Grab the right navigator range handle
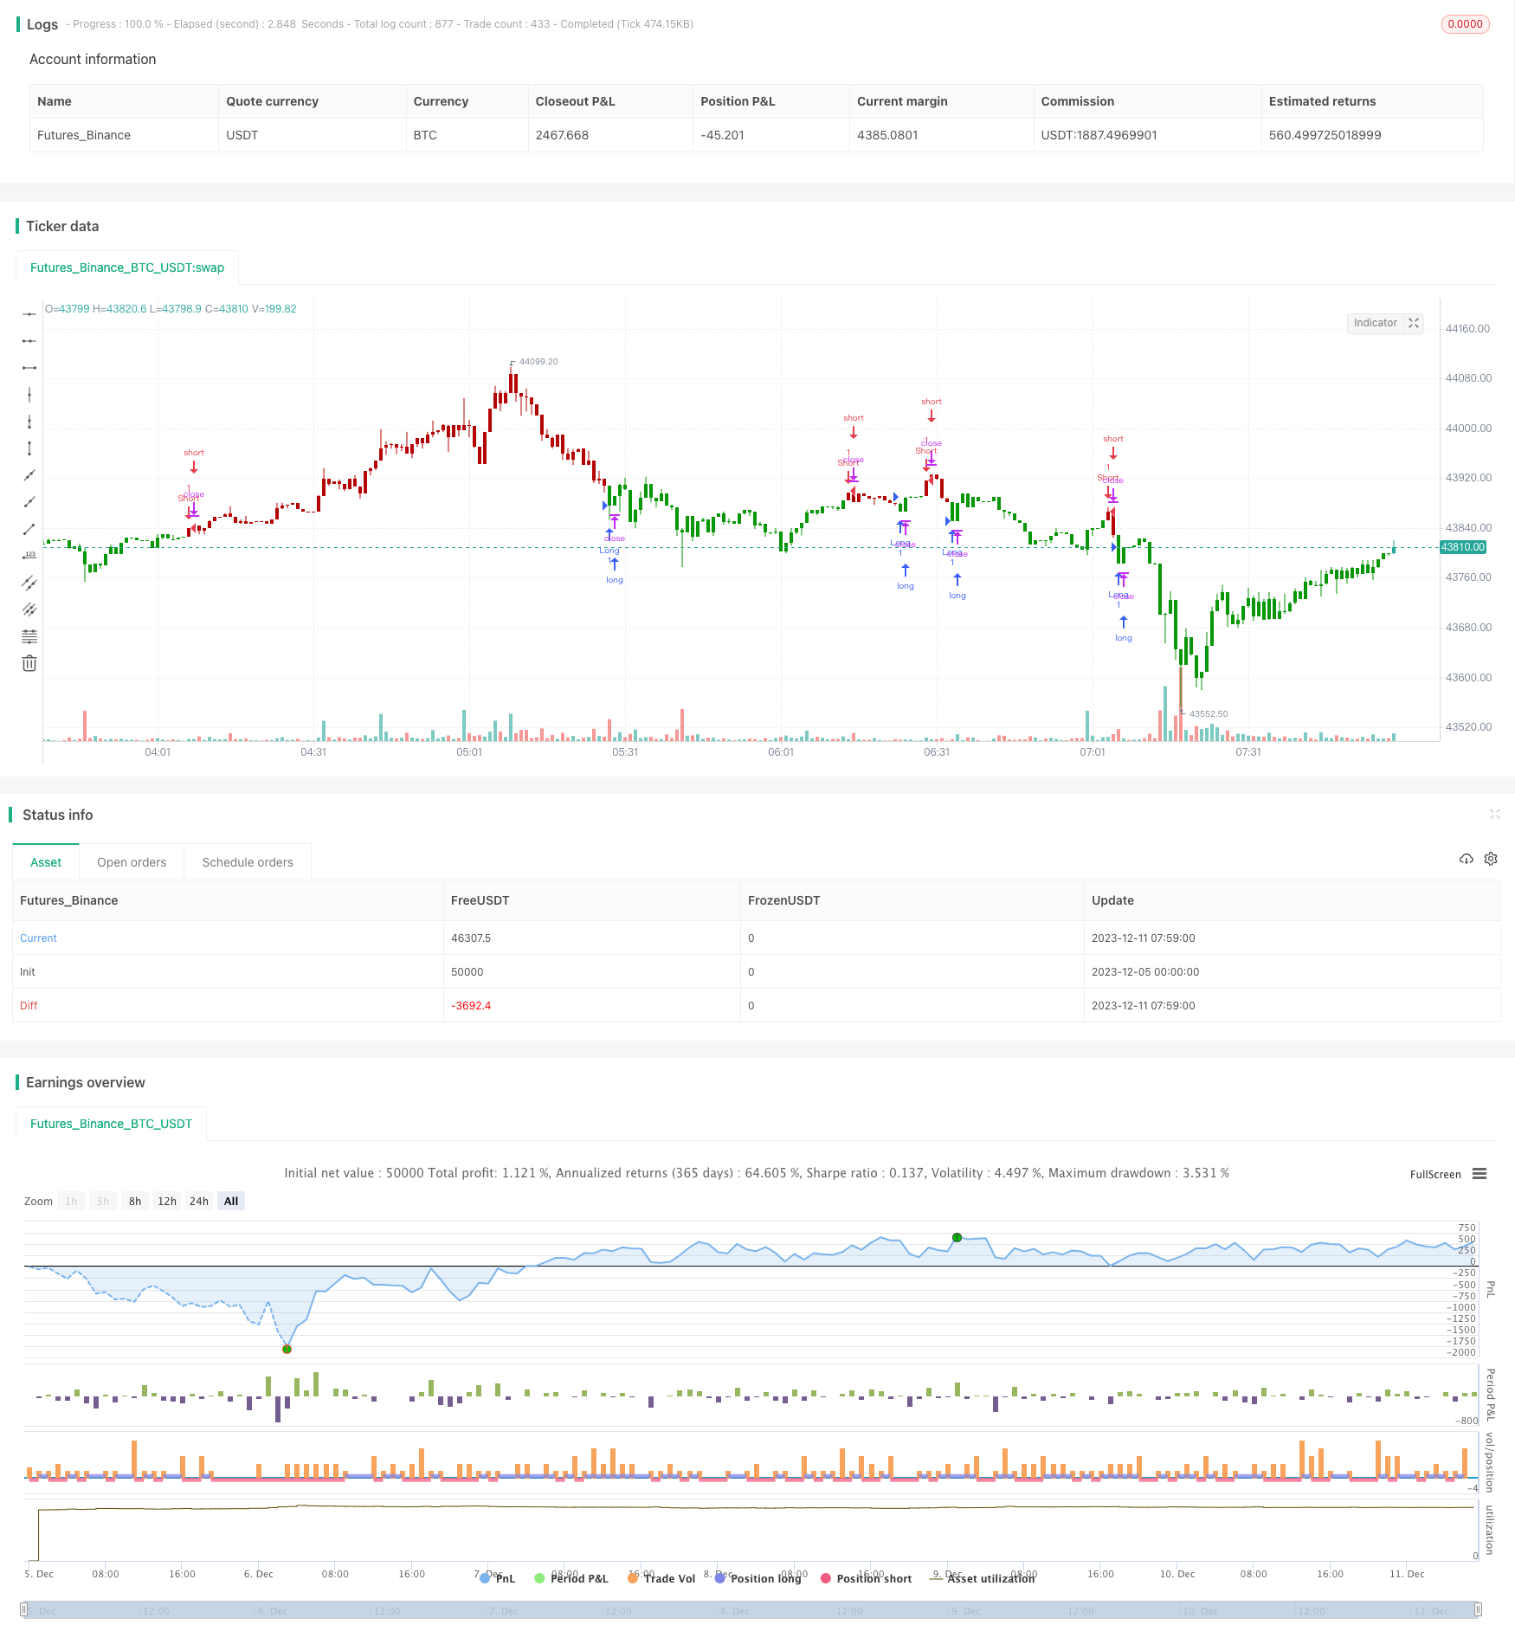Image resolution: width=1515 pixels, height=1644 pixels. click(x=1478, y=1609)
